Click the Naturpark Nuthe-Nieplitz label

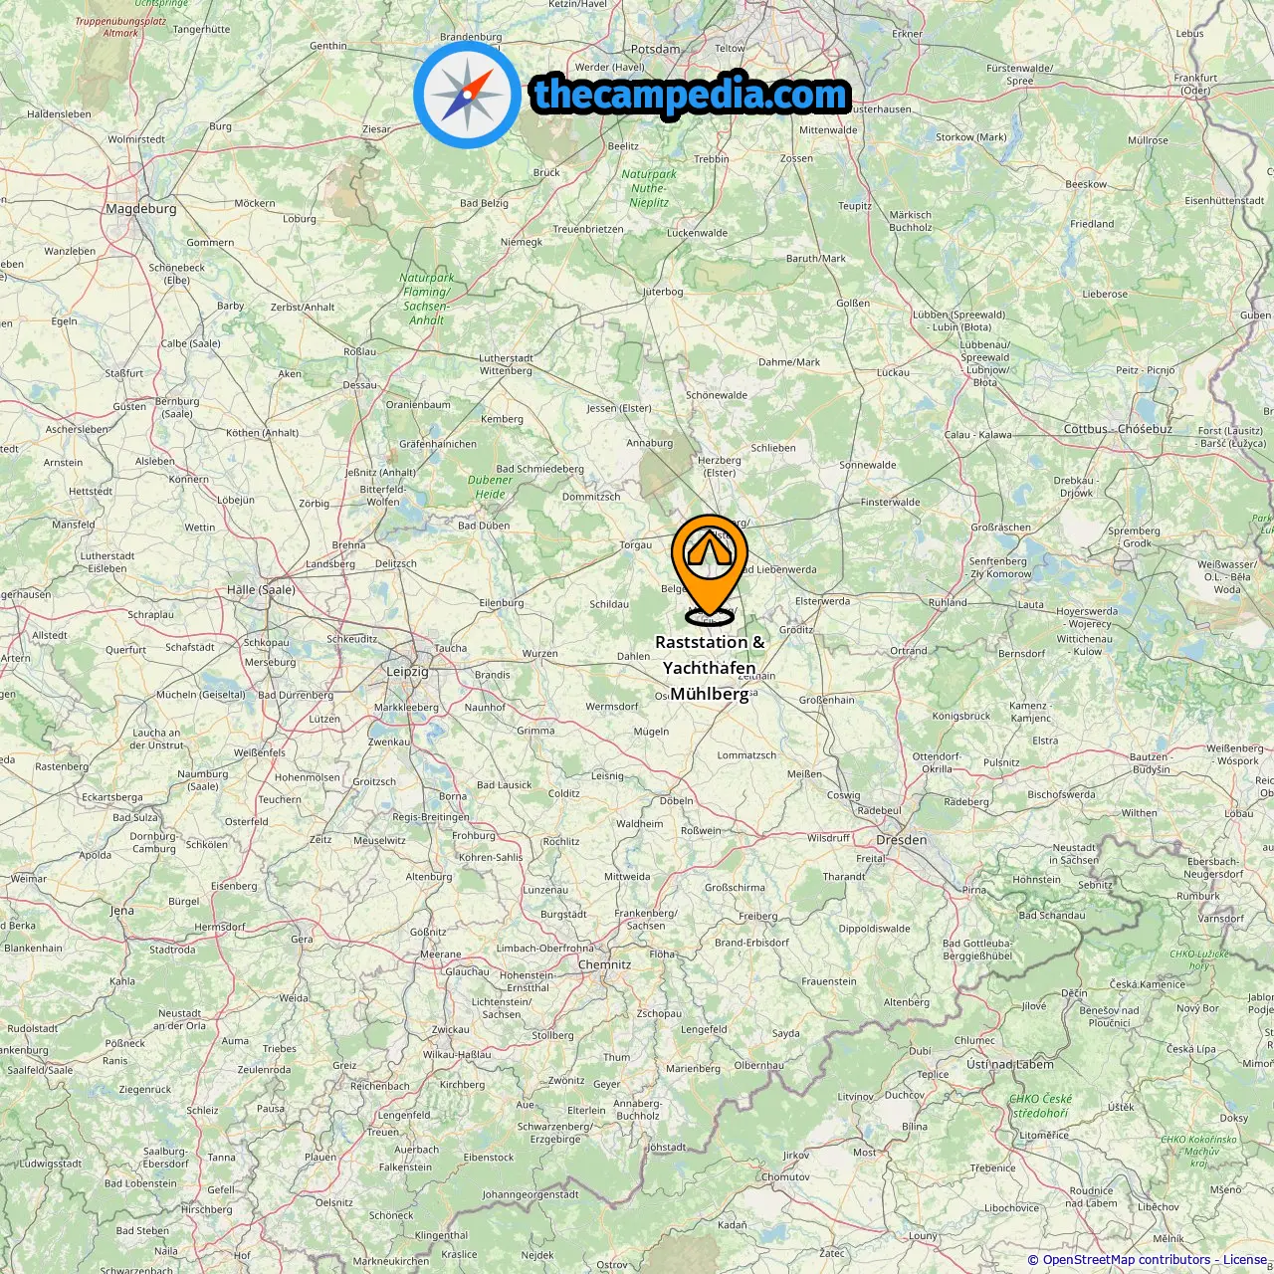(649, 188)
